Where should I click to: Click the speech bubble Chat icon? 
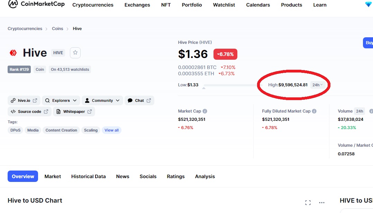click(130, 100)
